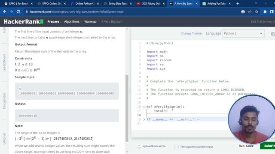Open the Warmup breadcrumb link

pyautogui.click(x=90, y=22)
